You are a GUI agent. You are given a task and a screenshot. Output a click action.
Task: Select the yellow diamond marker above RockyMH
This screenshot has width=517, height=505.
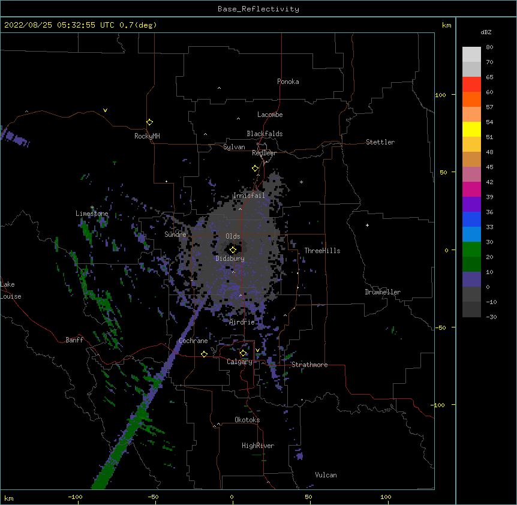coord(149,122)
